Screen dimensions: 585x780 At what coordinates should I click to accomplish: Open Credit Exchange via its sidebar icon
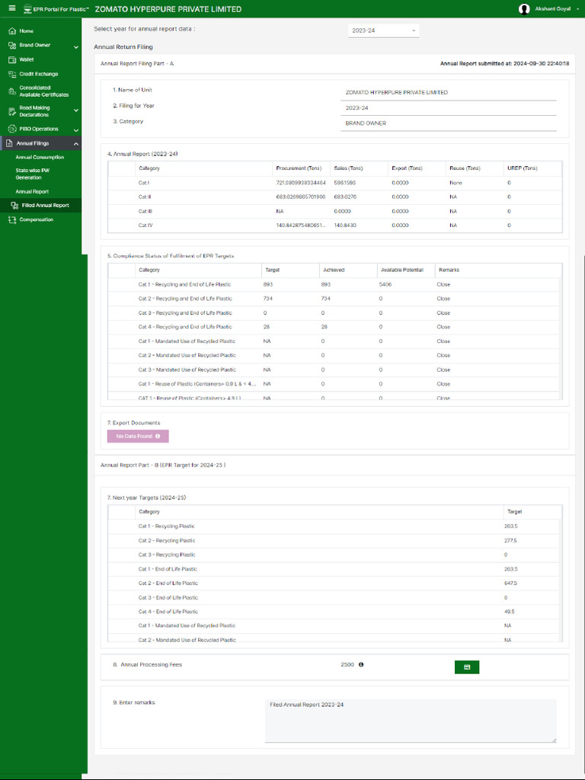click(11, 74)
